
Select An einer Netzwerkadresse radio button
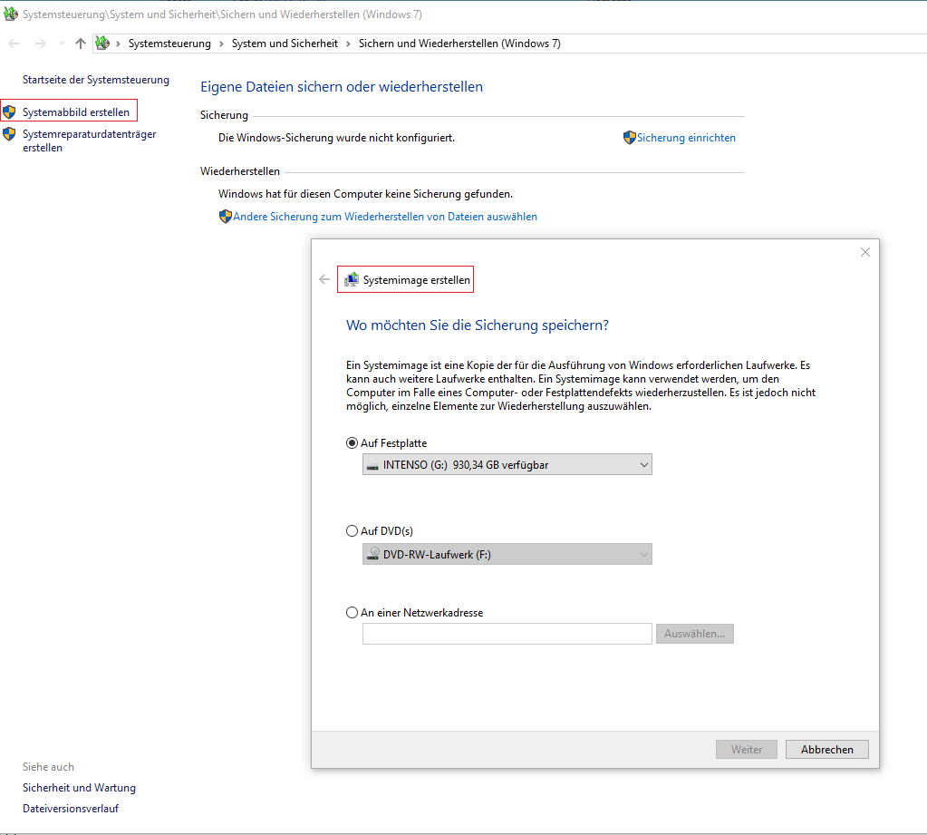tap(352, 613)
